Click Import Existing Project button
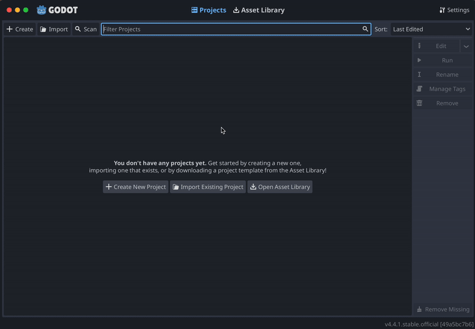475x329 pixels. click(x=208, y=187)
